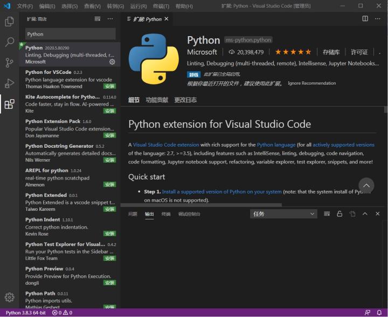Click the Ignore Recommendation link
This screenshot has height=317, width=388.
point(311,83)
